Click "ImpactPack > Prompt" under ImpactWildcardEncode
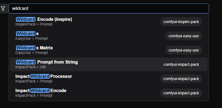222x108 pixels. [x=34, y=95]
